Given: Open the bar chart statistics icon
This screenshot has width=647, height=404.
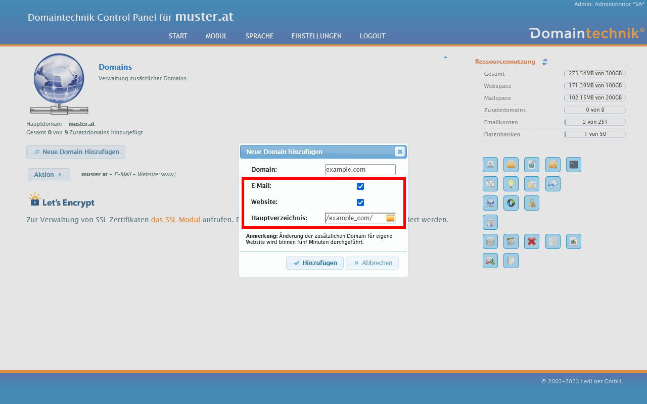Looking at the screenshot, I should click(573, 241).
